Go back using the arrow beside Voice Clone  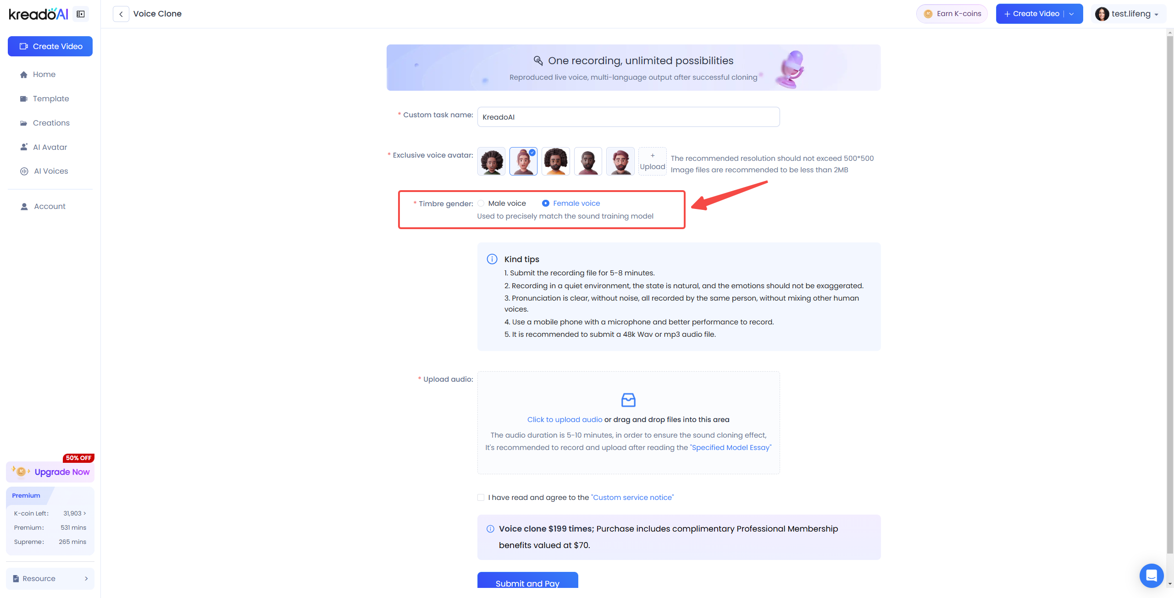pyautogui.click(x=121, y=14)
